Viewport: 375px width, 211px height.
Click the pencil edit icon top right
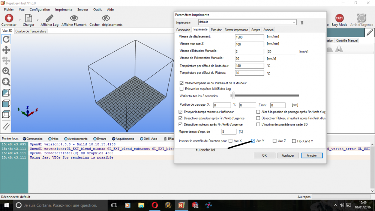370,33
